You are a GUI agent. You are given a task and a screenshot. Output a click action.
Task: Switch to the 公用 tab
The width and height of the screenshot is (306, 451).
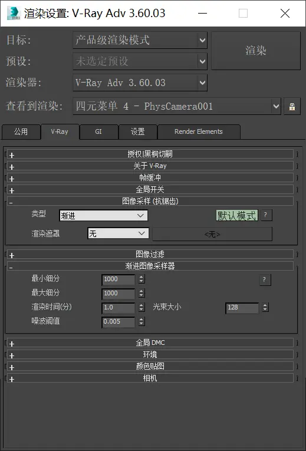click(21, 132)
